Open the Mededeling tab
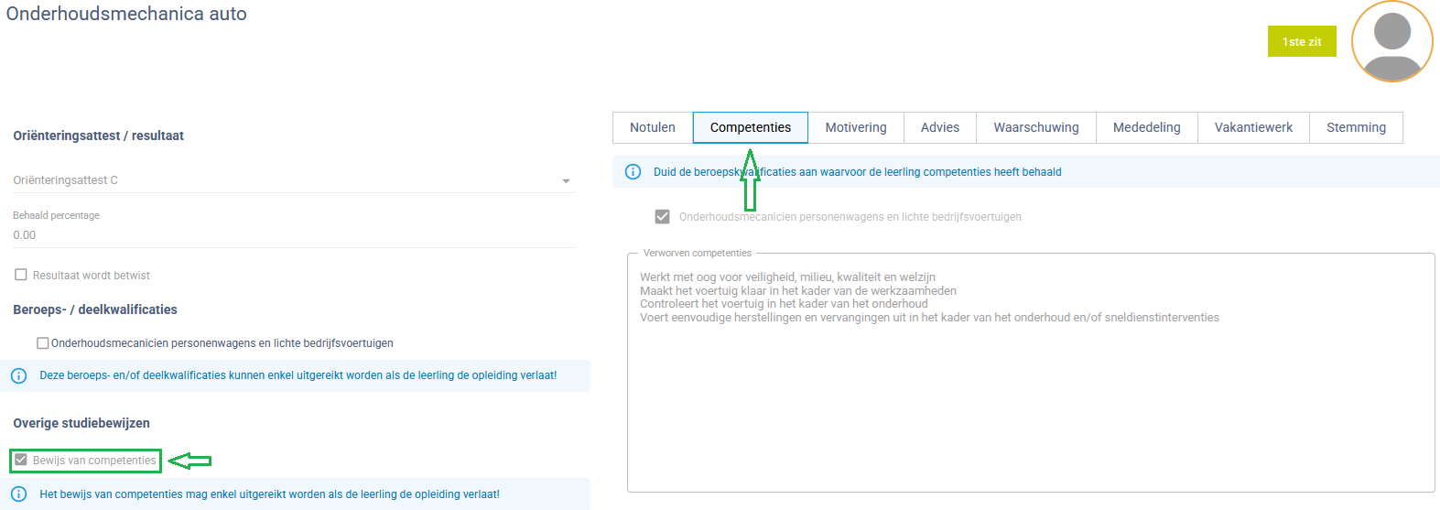 [x=1146, y=128]
